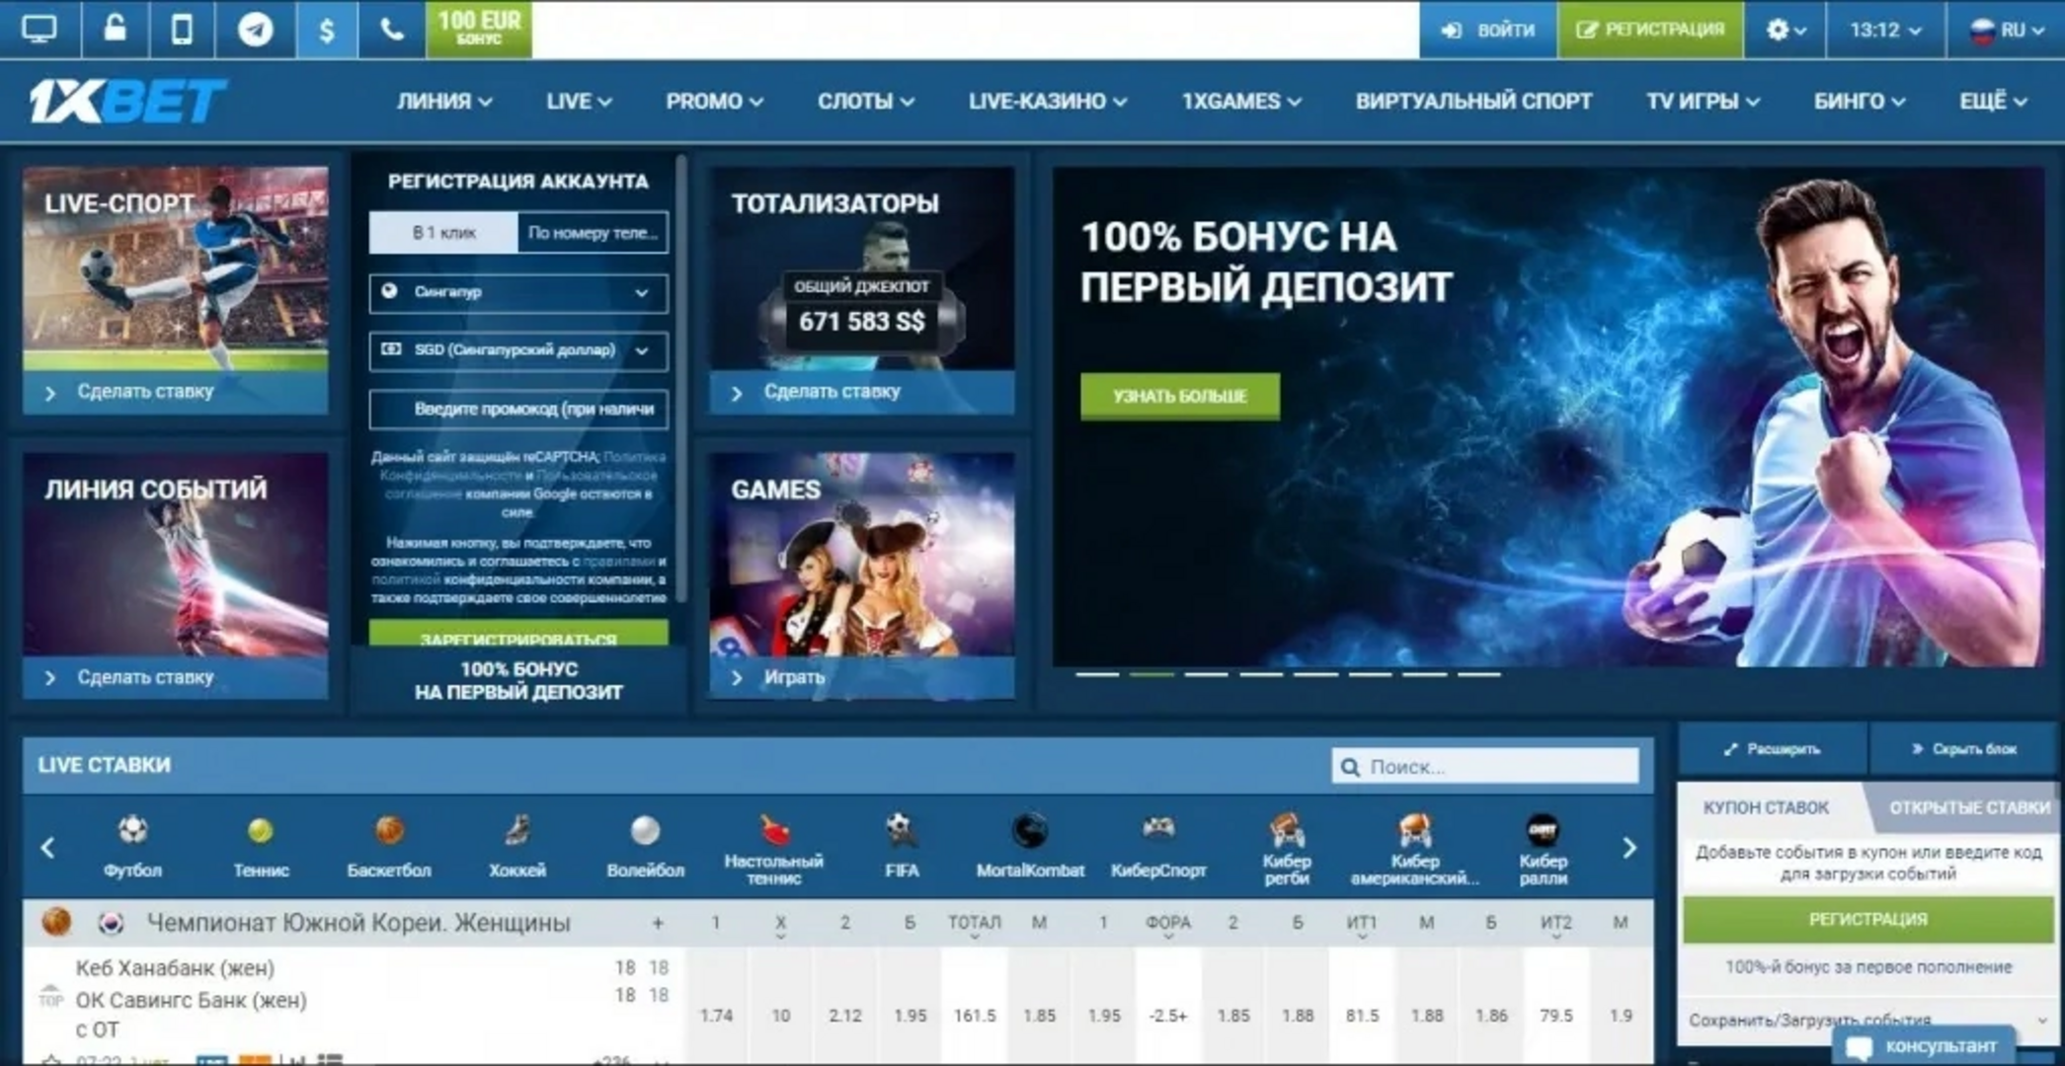
Task: Switch to По номеру телефона tab
Action: pos(593,233)
